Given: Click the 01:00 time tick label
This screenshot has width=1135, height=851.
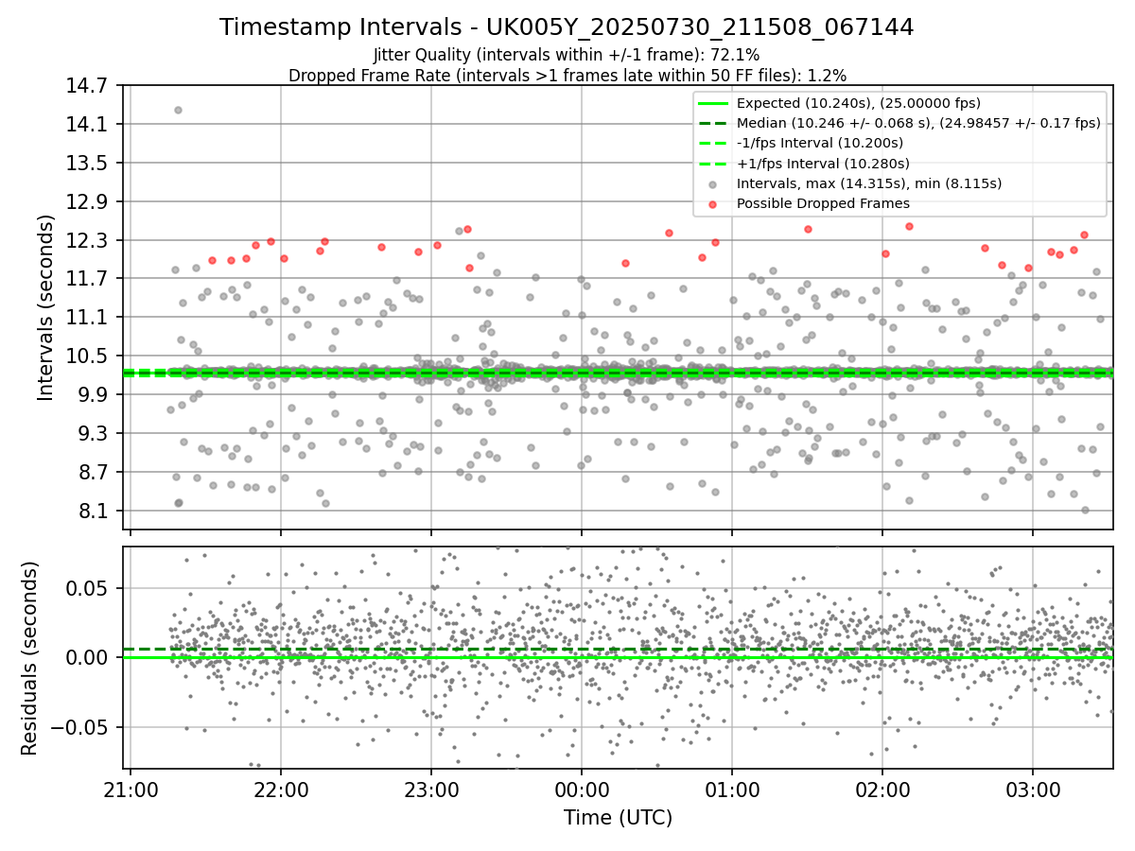Looking at the screenshot, I should [x=732, y=789].
